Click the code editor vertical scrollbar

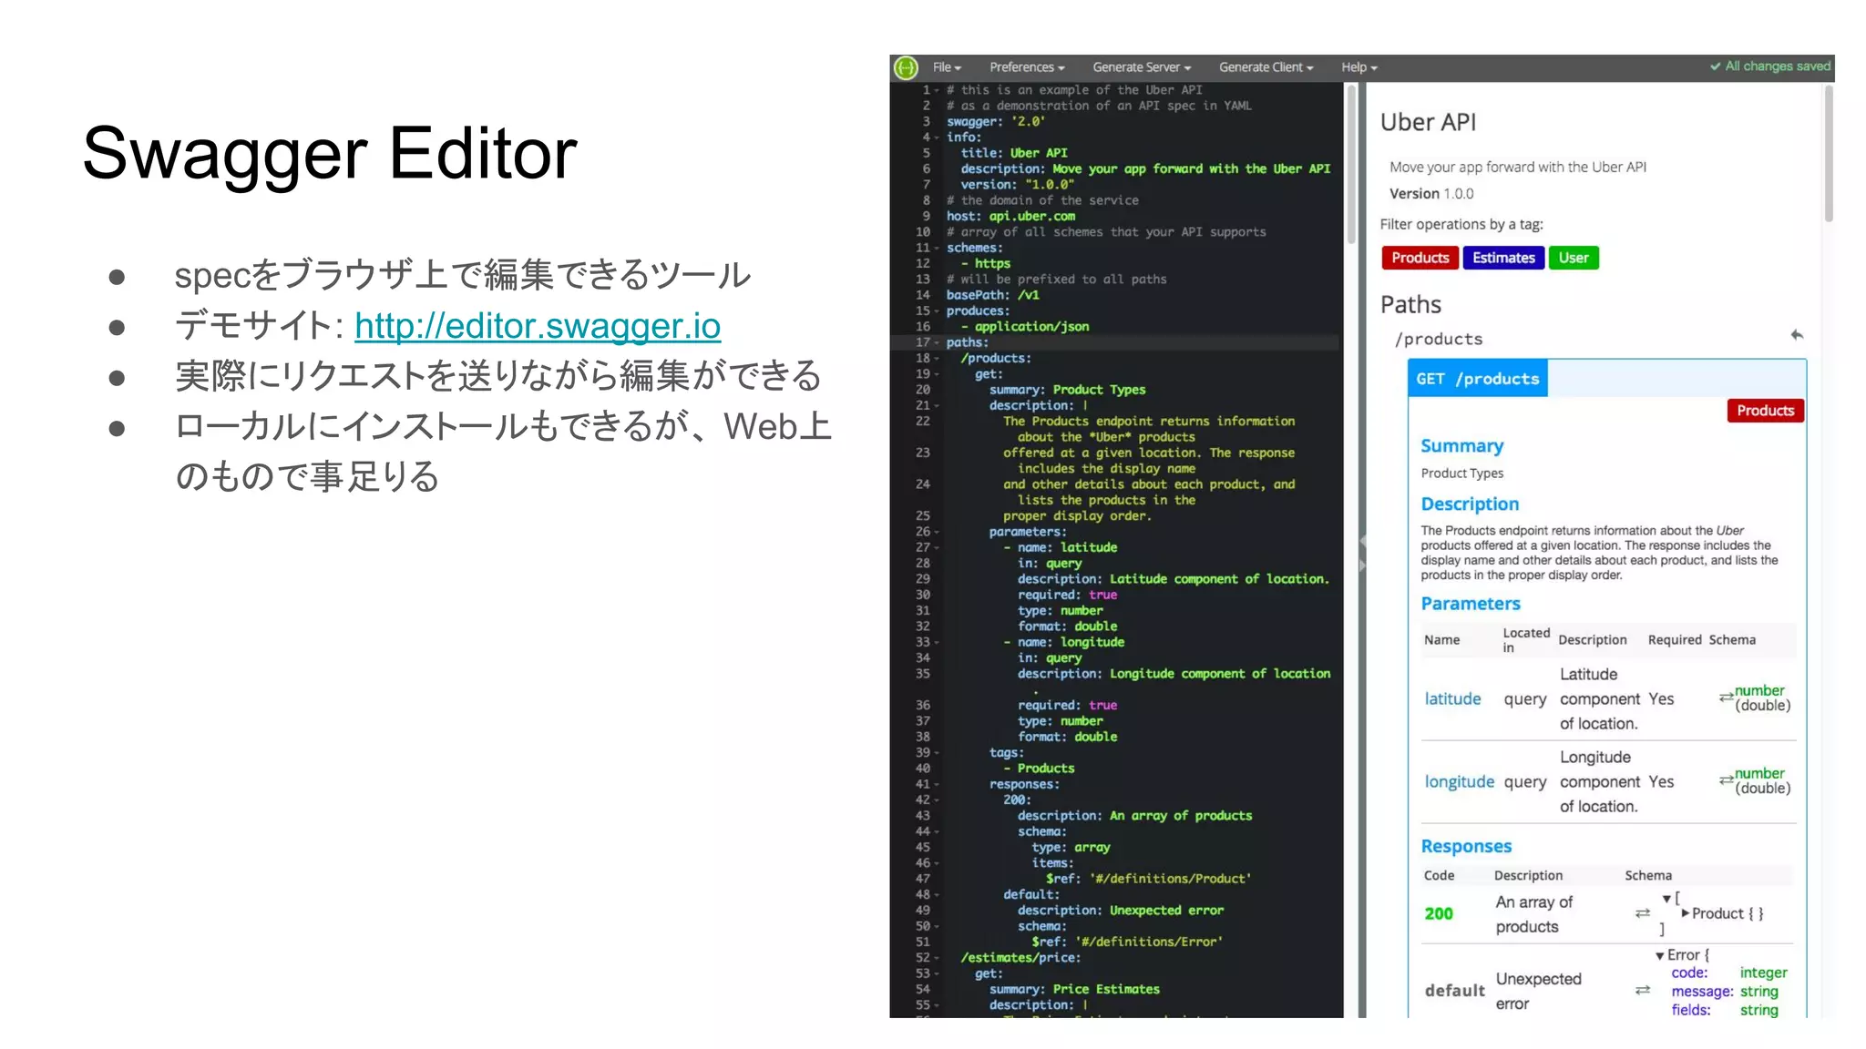(x=1351, y=164)
